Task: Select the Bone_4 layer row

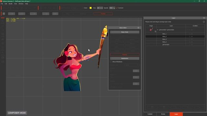Action: pyautogui.click(x=175, y=42)
